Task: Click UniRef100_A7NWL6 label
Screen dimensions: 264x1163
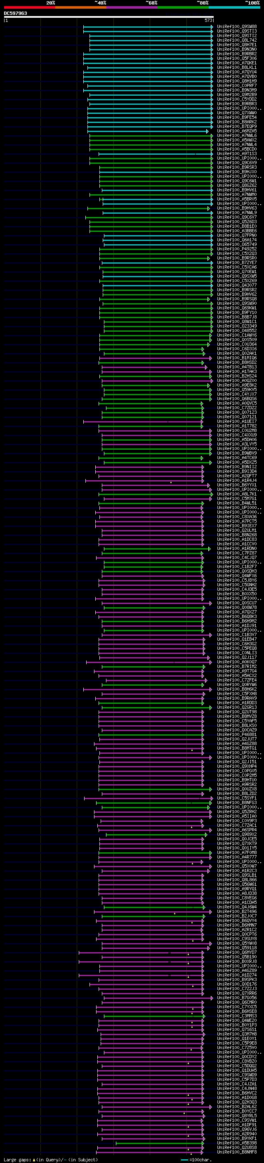Action: (237, 135)
